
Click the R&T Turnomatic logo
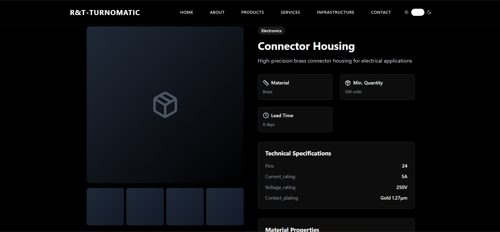click(105, 13)
